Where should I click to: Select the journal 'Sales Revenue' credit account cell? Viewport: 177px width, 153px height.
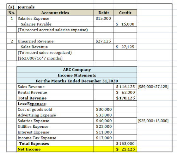tap(55, 47)
